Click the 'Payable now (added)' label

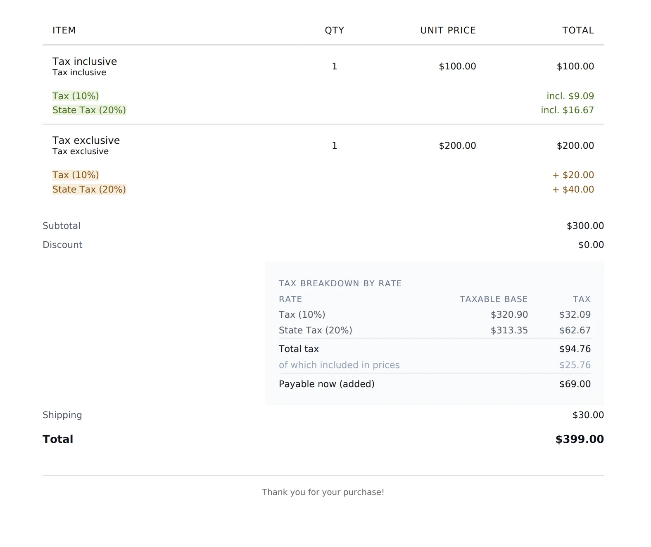[x=327, y=384]
